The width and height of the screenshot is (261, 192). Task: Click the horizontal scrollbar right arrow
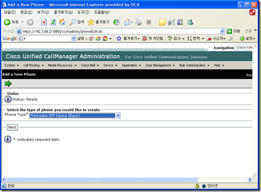[250, 179]
